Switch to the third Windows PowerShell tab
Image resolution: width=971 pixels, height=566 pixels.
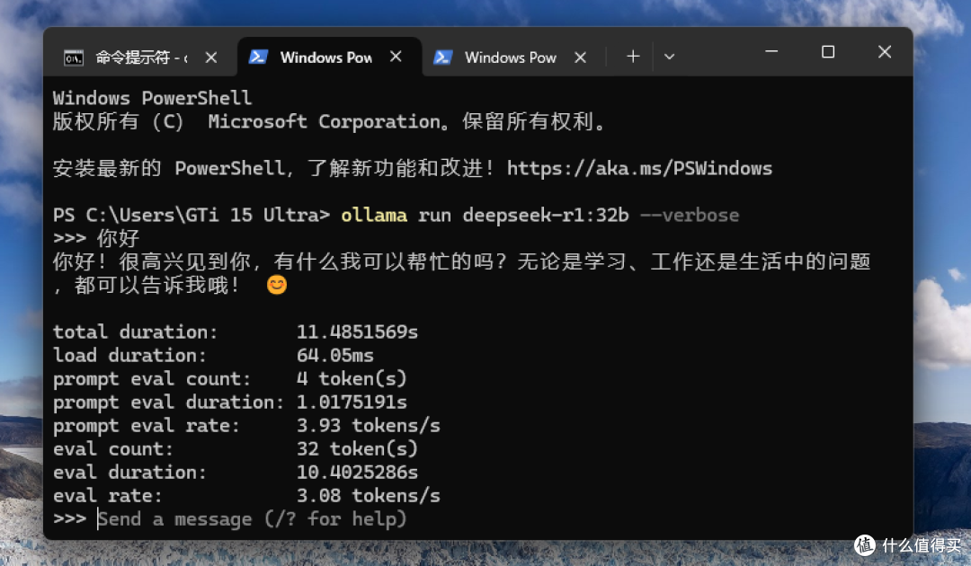[511, 57]
